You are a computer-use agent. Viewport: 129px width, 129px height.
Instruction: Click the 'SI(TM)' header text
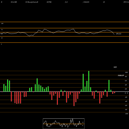point(49,2)
